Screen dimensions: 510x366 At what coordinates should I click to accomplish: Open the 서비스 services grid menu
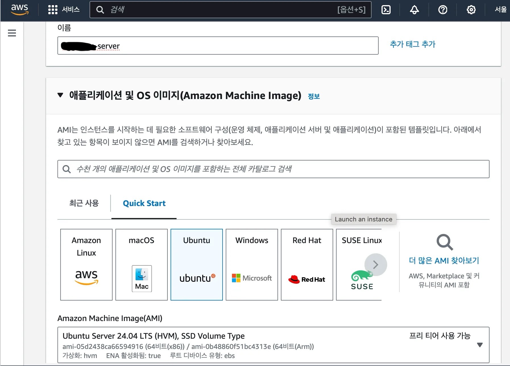pos(64,10)
